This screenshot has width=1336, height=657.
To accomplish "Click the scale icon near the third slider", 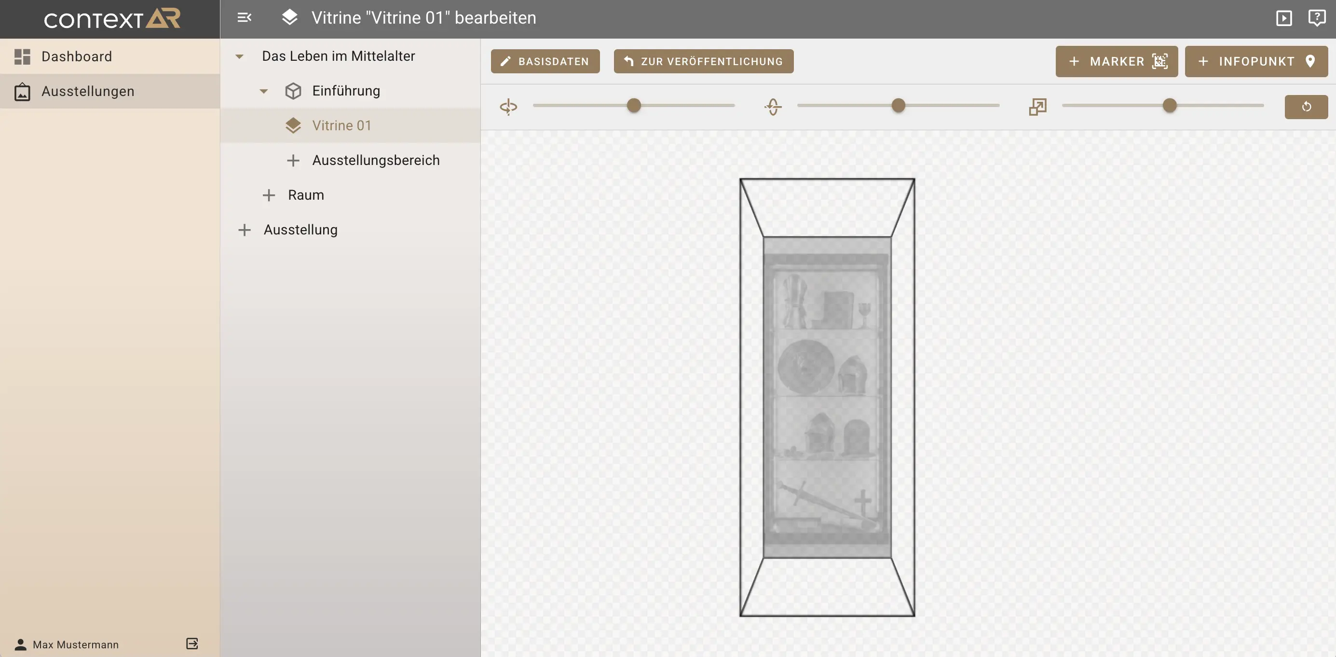I will coord(1037,107).
